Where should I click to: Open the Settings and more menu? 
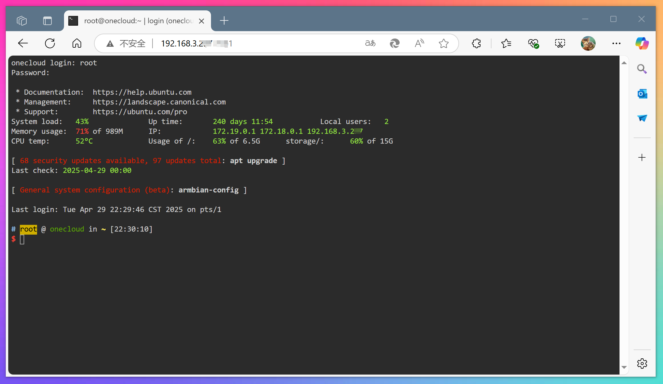tap(616, 43)
